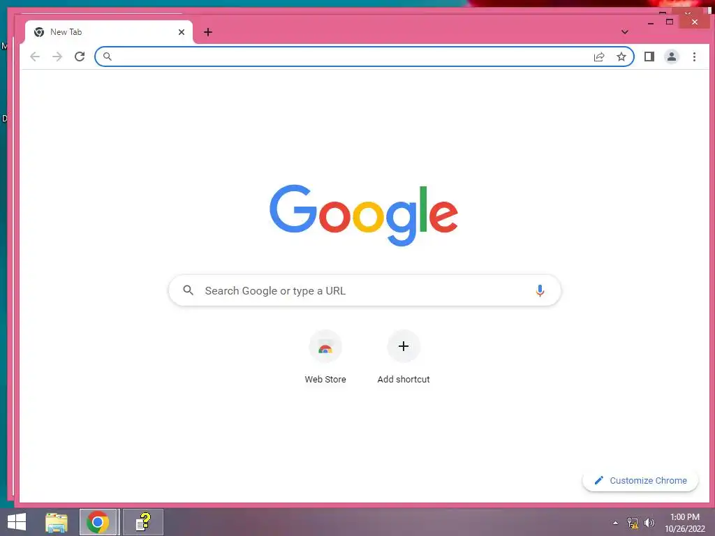Open the side panel icon
The height and width of the screenshot is (536, 715).
[x=649, y=57]
